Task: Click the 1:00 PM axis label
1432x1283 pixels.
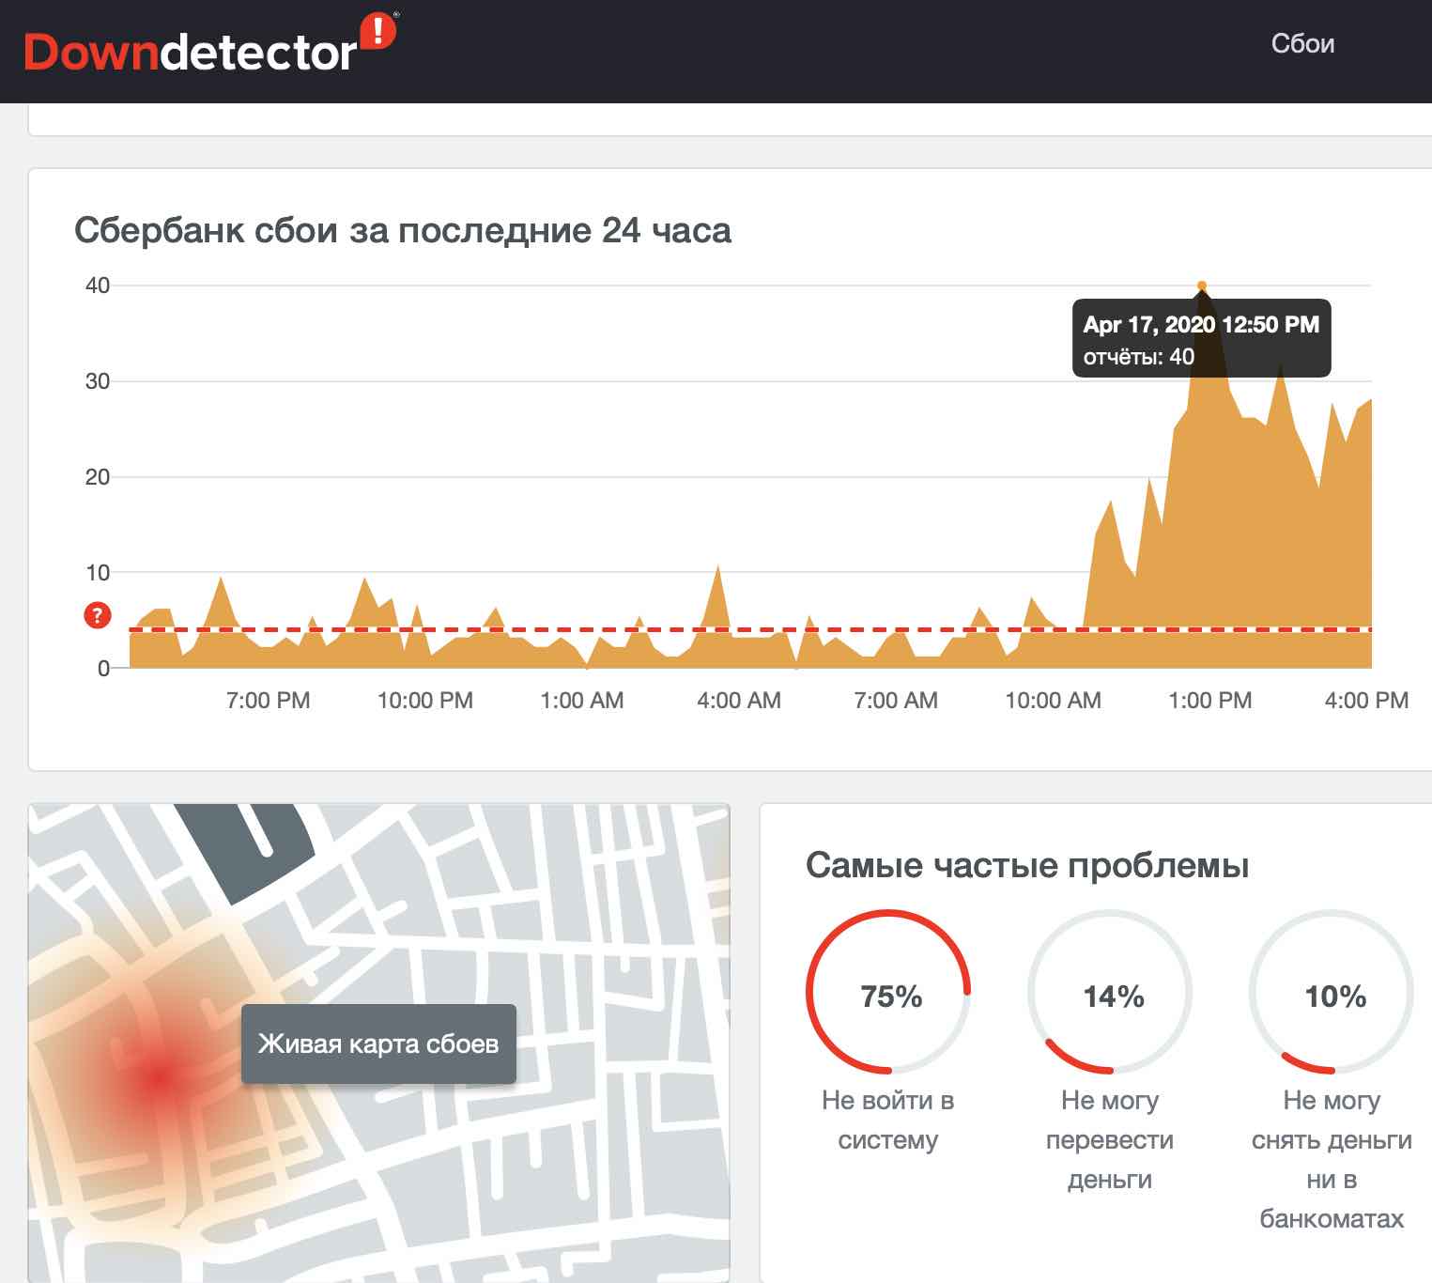Action: [x=1210, y=701]
